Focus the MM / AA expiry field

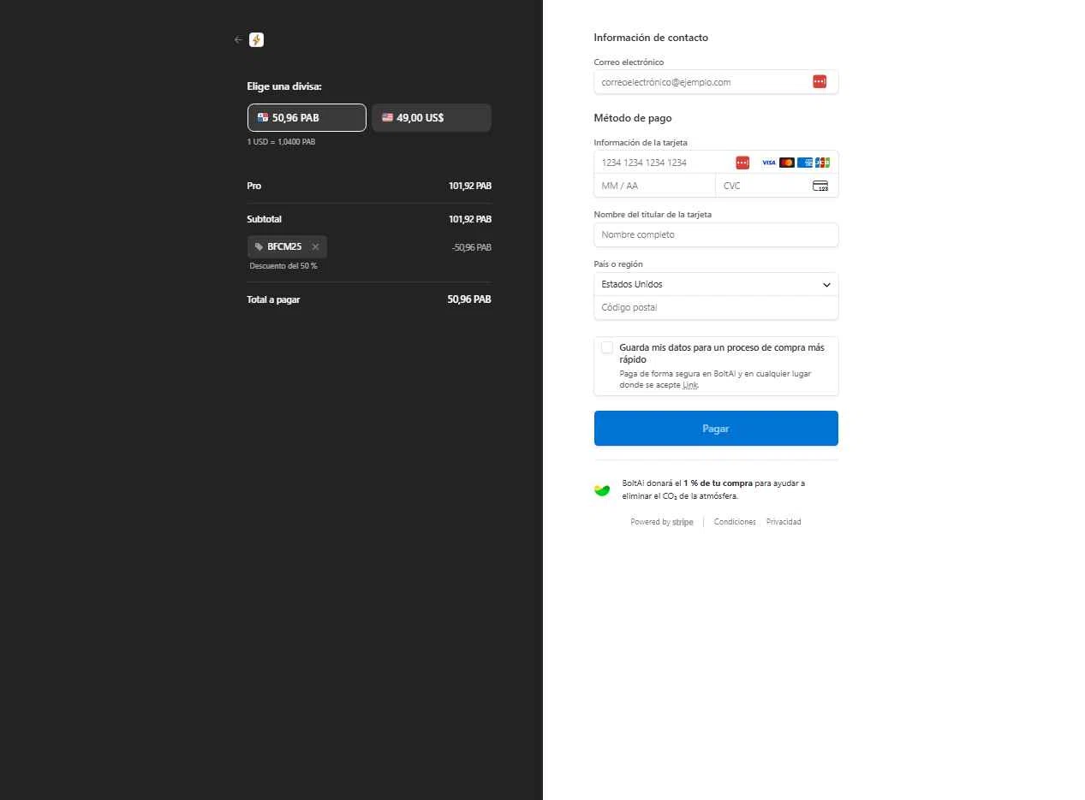click(x=655, y=186)
